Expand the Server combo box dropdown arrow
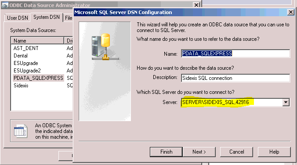Viewport: 297px width, 165px height. point(286,102)
